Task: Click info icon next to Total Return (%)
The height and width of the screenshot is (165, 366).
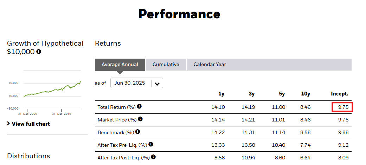Action: coord(140,106)
